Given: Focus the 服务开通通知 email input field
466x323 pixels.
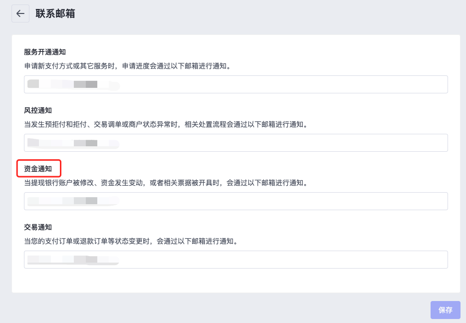Looking at the screenshot, I should 235,84.
